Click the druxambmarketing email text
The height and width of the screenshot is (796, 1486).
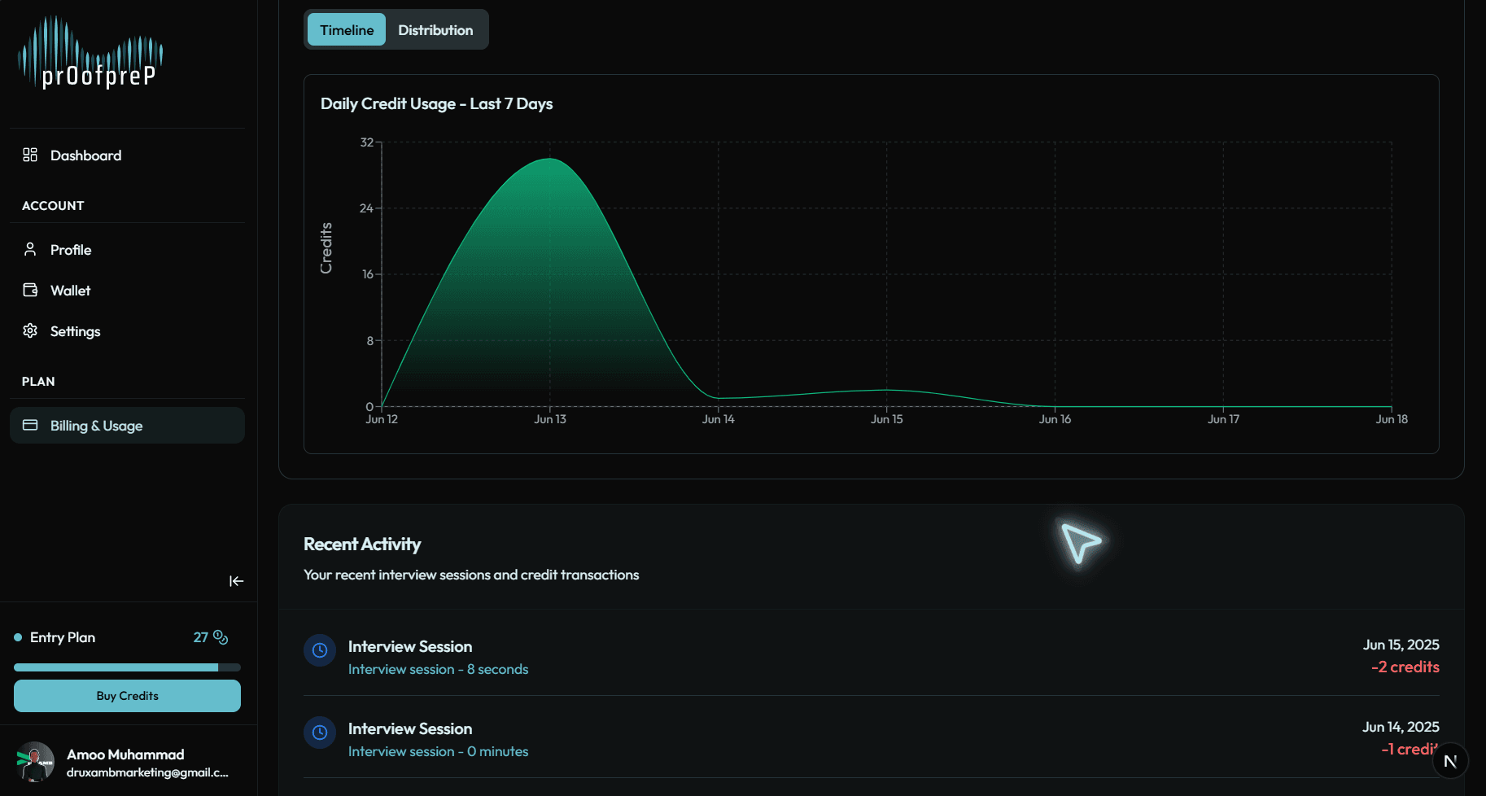click(147, 772)
